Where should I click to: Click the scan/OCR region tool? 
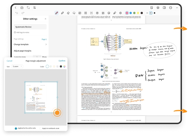[x=91, y=13]
